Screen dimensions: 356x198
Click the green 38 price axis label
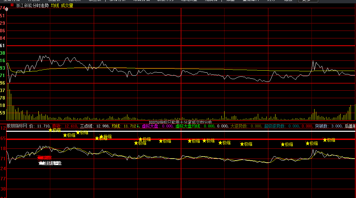point(2,53)
